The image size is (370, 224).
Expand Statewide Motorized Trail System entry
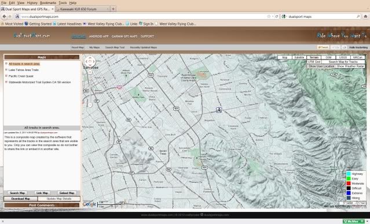click(x=6, y=82)
